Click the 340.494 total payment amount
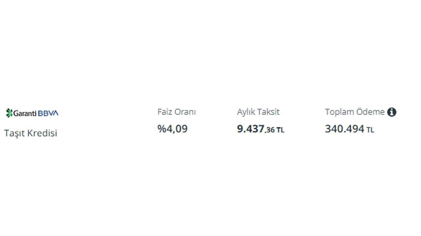The height and width of the screenshot is (236, 421). coord(345,129)
